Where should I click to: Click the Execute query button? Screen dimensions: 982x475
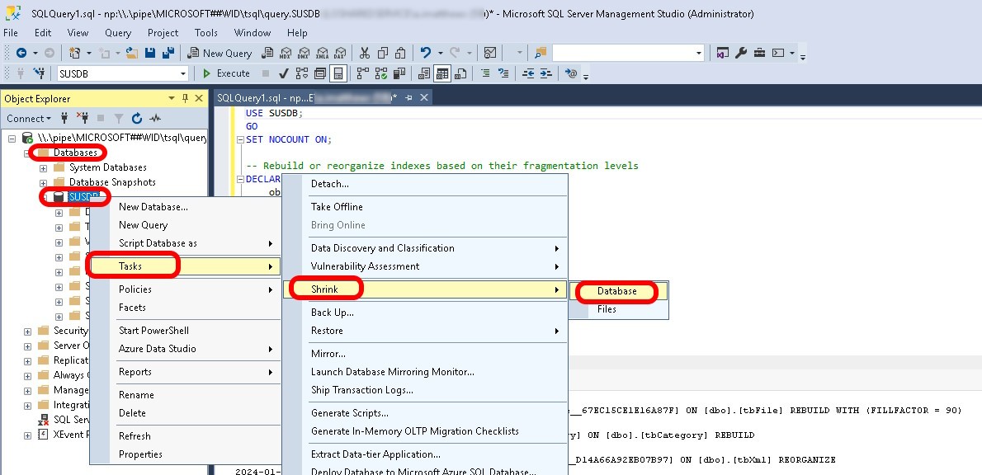point(226,73)
